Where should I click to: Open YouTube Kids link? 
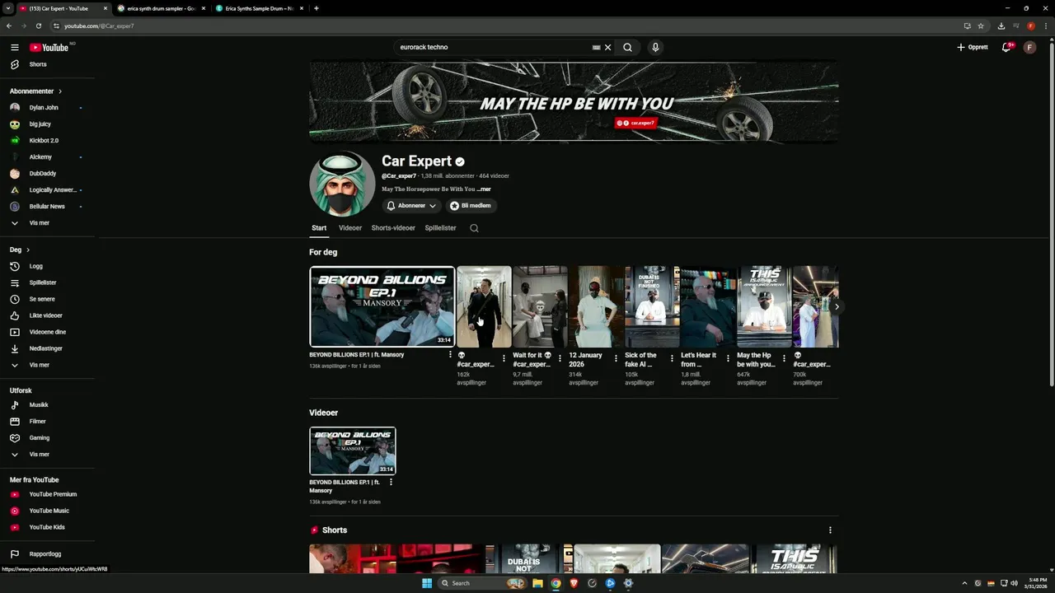coord(48,527)
